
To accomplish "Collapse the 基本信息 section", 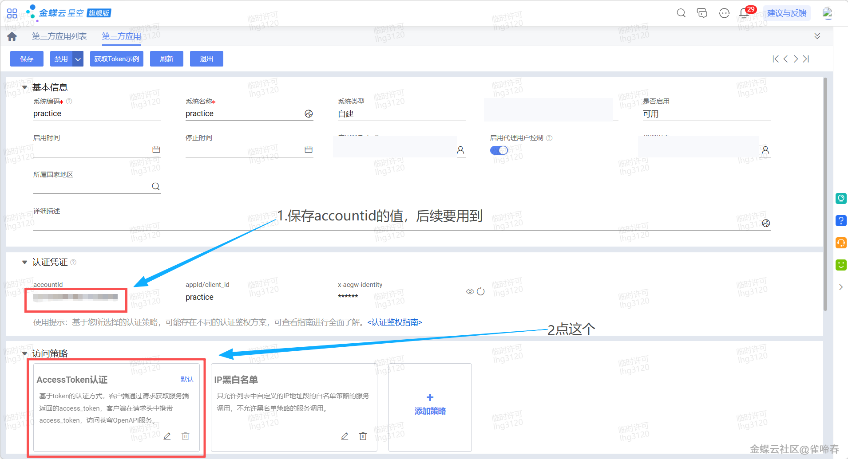I will 25,87.
